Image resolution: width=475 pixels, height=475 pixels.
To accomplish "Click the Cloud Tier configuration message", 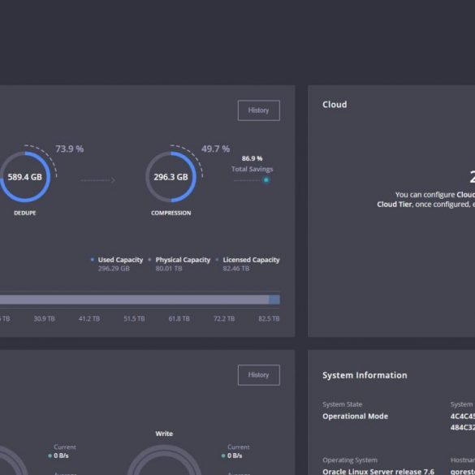I will tap(426, 199).
